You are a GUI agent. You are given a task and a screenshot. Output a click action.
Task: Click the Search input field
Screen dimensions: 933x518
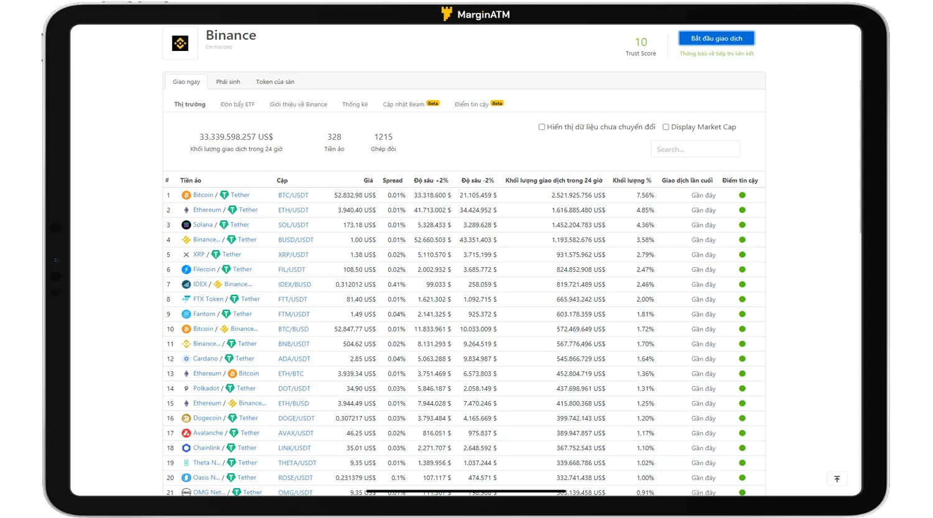[x=695, y=149]
